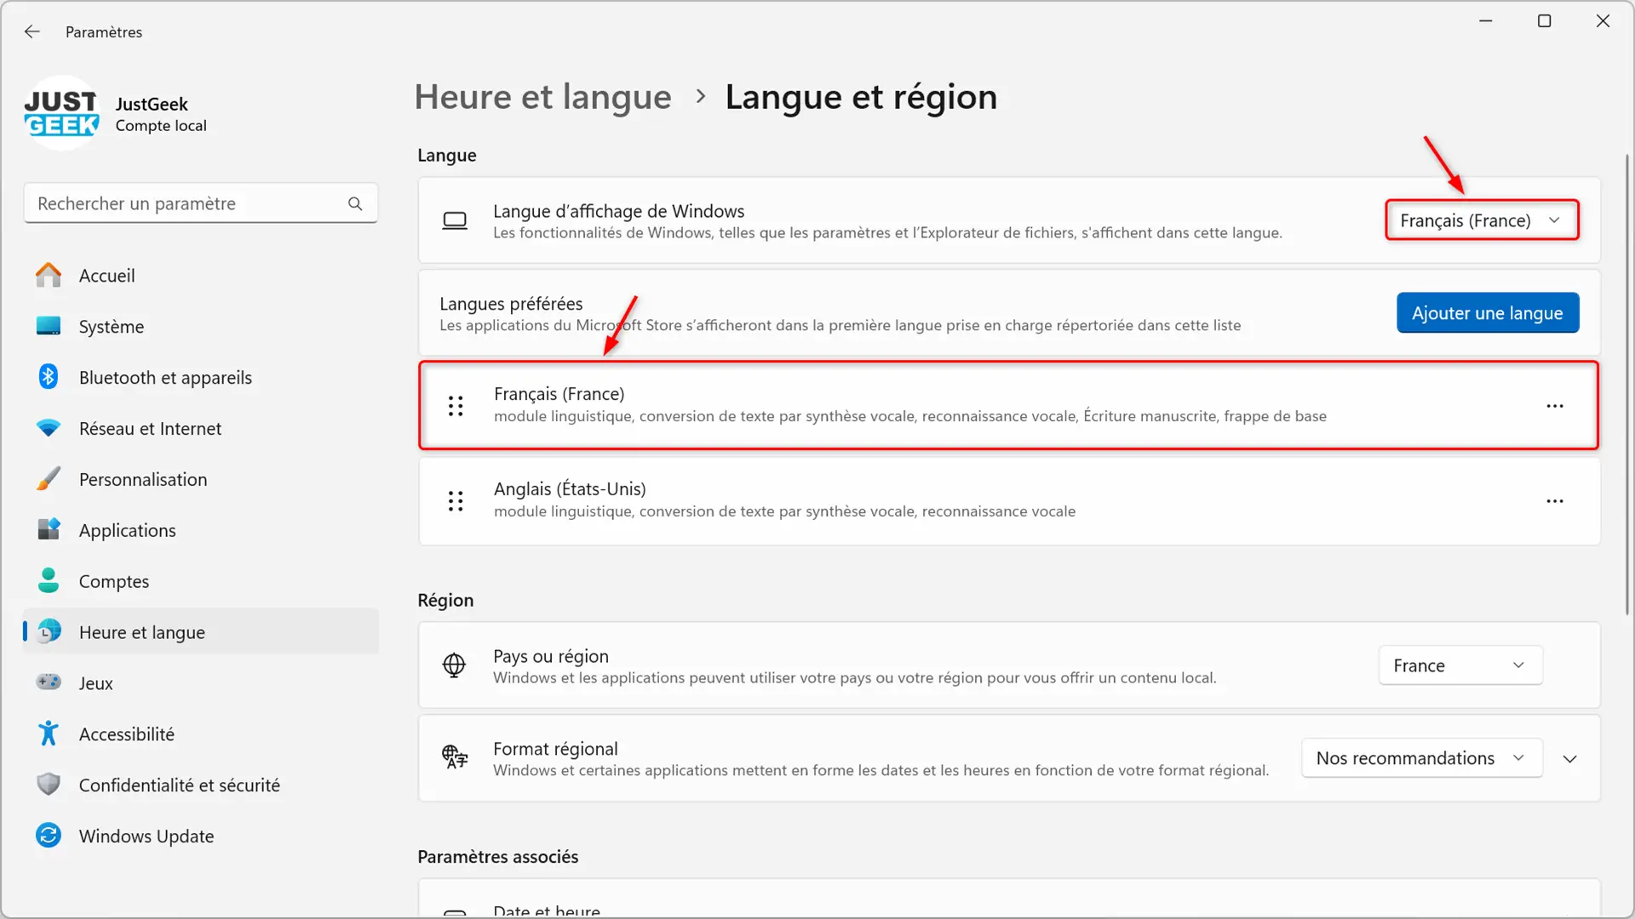Open more options for Anglais (États-Unis)
This screenshot has width=1635, height=919.
[1555, 501]
